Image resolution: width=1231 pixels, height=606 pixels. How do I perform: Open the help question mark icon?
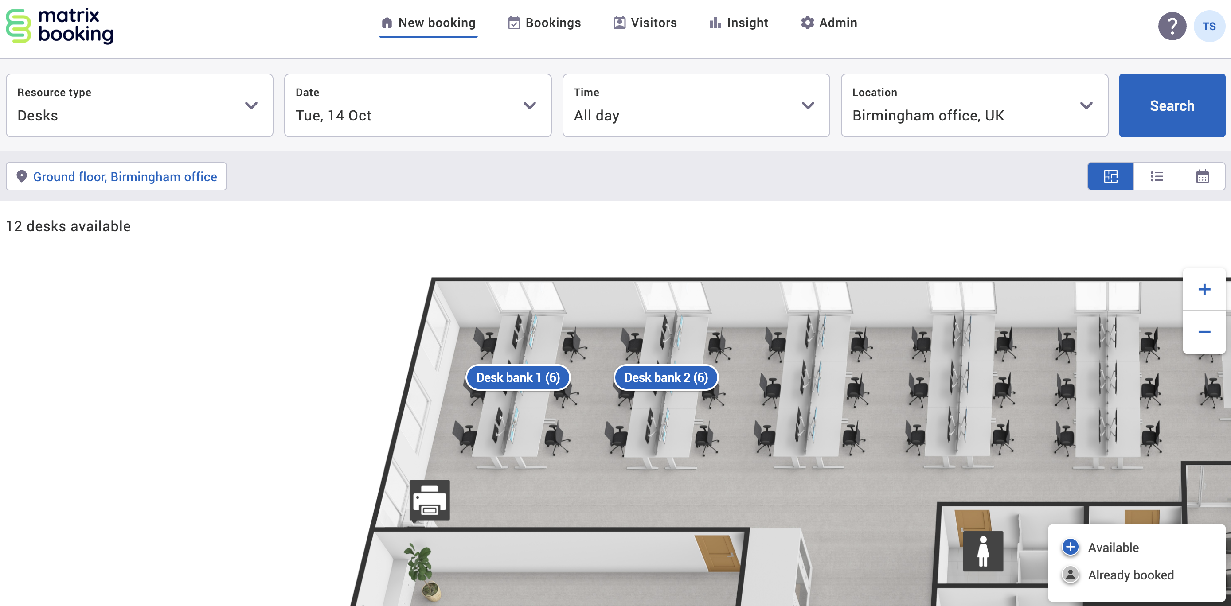(1172, 26)
